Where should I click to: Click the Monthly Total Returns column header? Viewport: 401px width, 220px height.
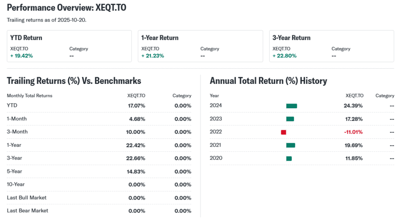(29, 96)
